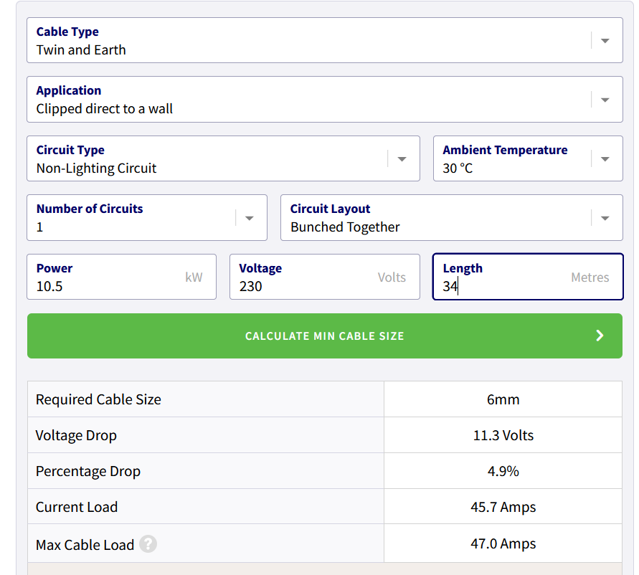639x575 pixels.
Task: Expand the Ambient Temperature dropdown arrow
Action: (x=605, y=159)
